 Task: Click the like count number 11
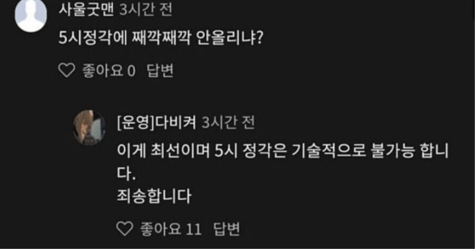coord(194,228)
